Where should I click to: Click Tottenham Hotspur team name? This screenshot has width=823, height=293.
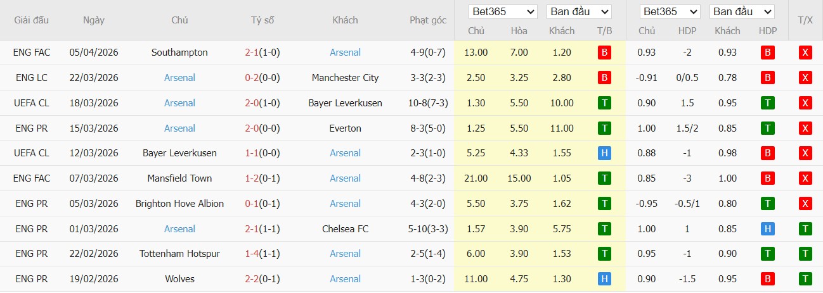[x=179, y=254]
